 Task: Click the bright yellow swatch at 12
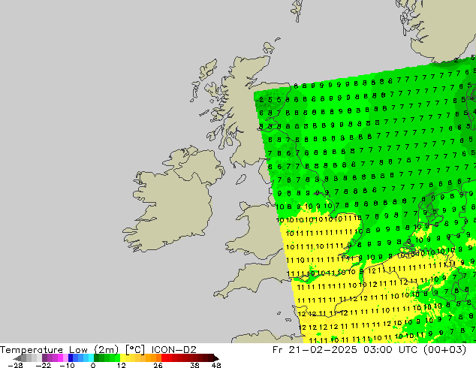pos(122,357)
